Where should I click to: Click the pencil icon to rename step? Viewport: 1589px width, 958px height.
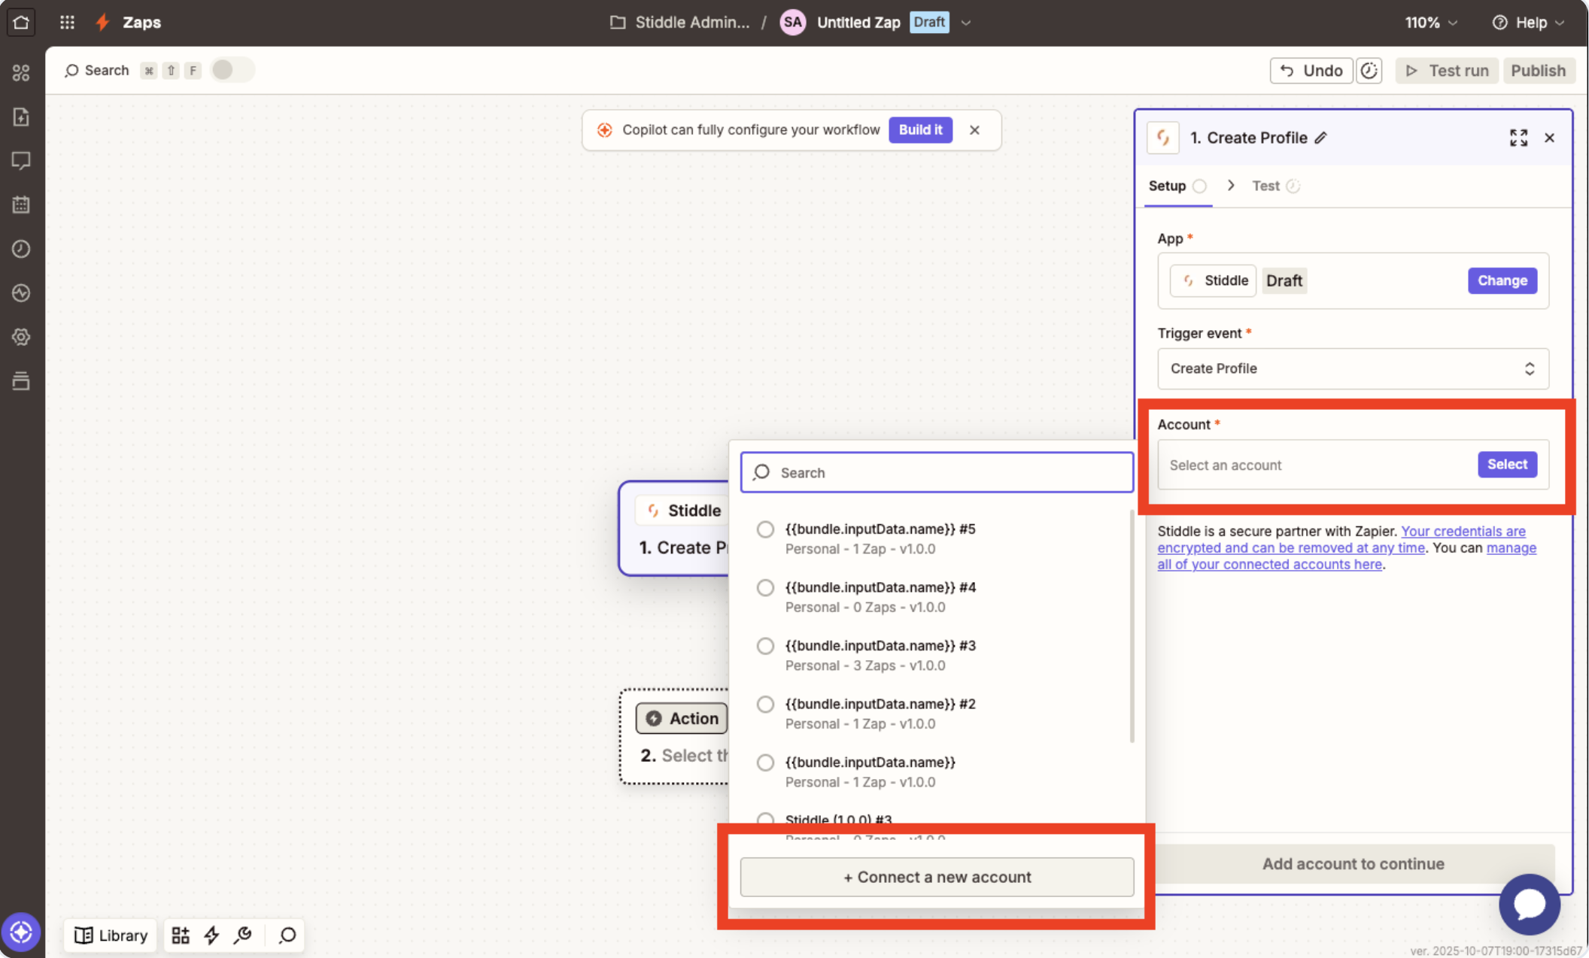[1321, 138]
